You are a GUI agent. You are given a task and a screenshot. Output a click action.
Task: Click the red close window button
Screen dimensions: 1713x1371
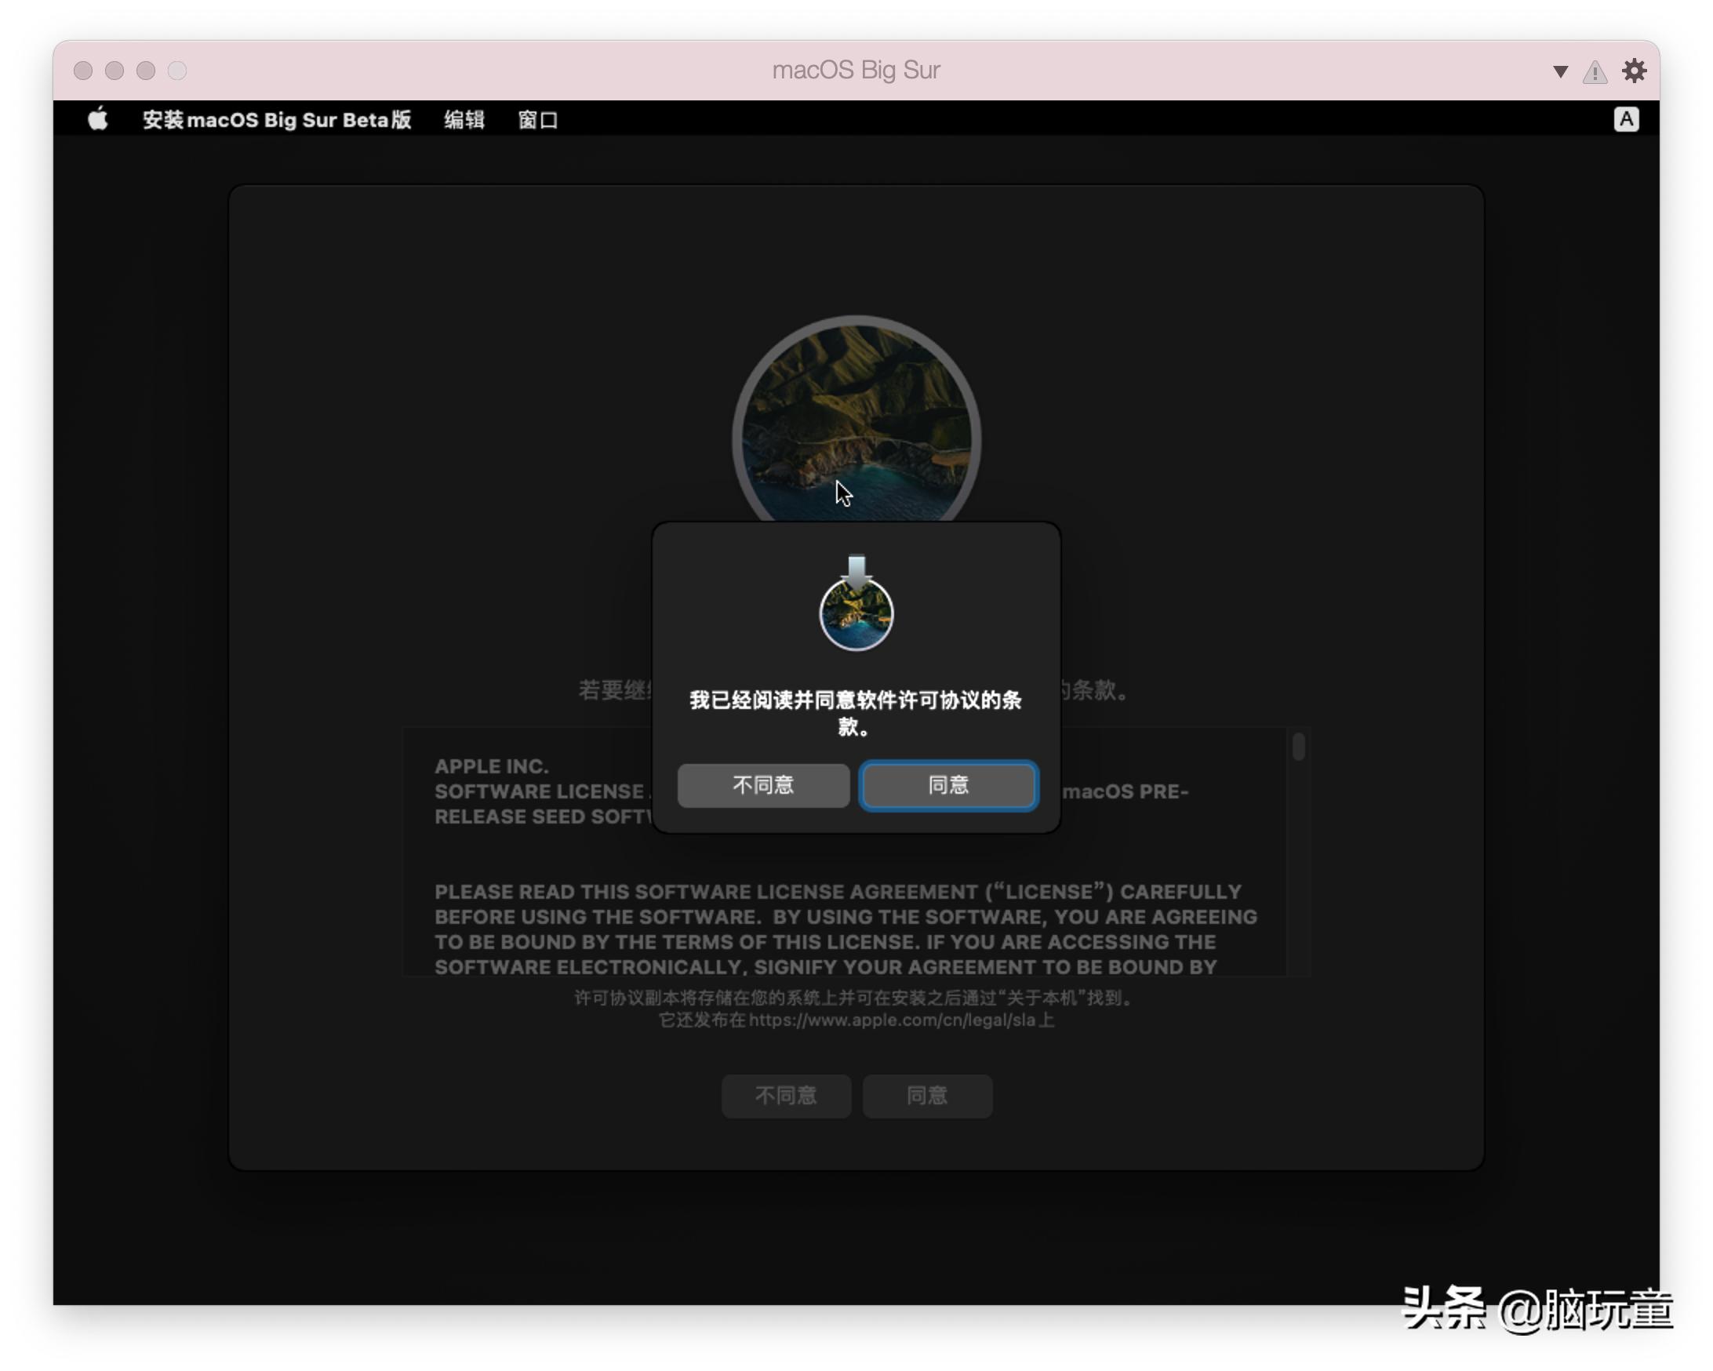click(x=82, y=71)
